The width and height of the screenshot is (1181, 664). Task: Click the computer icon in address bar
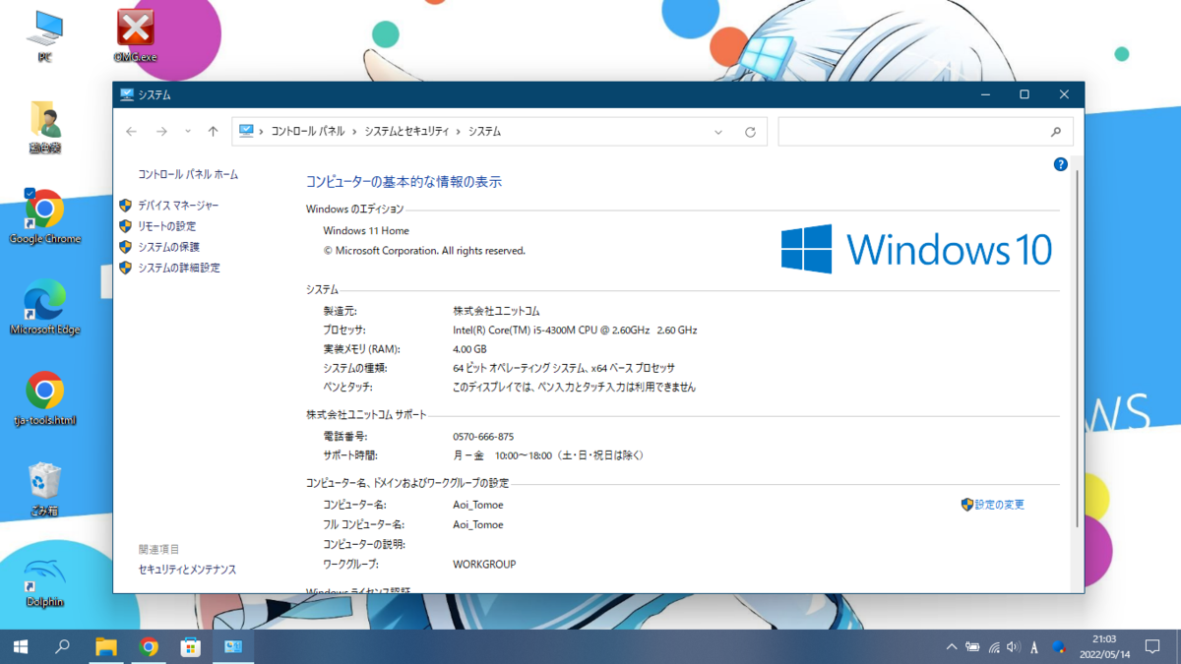tap(246, 131)
